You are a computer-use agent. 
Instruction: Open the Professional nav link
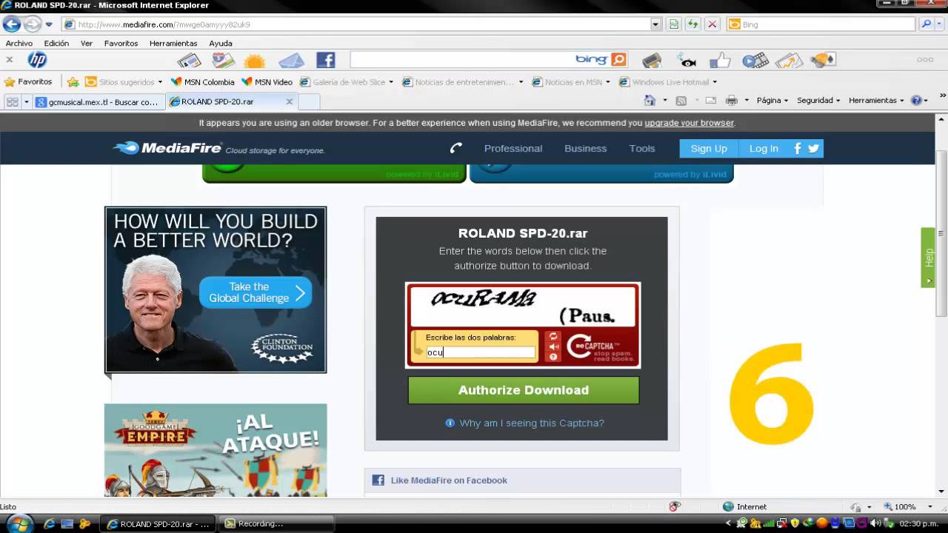pyautogui.click(x=513, y=148)
